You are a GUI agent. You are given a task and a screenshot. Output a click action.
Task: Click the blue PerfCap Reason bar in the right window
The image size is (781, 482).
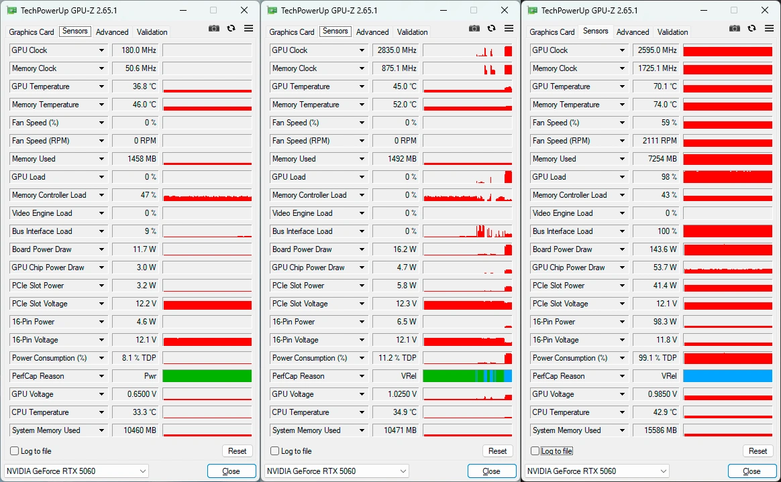[x=728, y=377]
